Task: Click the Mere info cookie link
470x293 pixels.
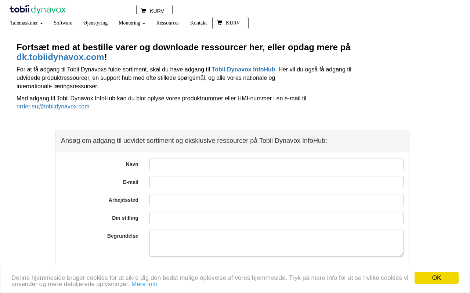Action: (144, 284)
